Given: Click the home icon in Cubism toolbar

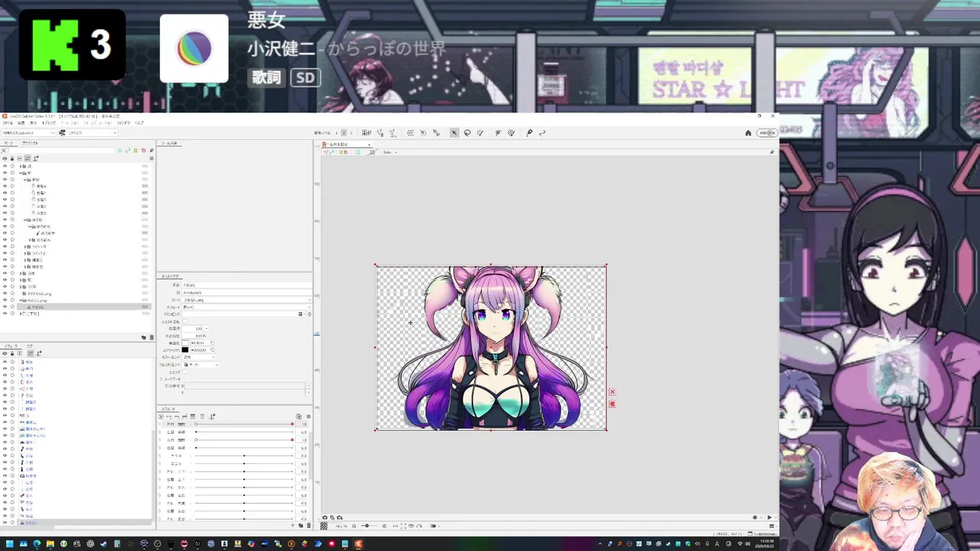Looking at the screenshot, I should click(748, 133).
